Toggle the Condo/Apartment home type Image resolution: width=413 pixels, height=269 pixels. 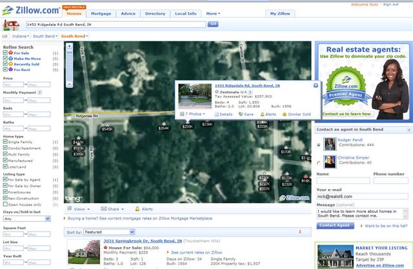[5, 148]
